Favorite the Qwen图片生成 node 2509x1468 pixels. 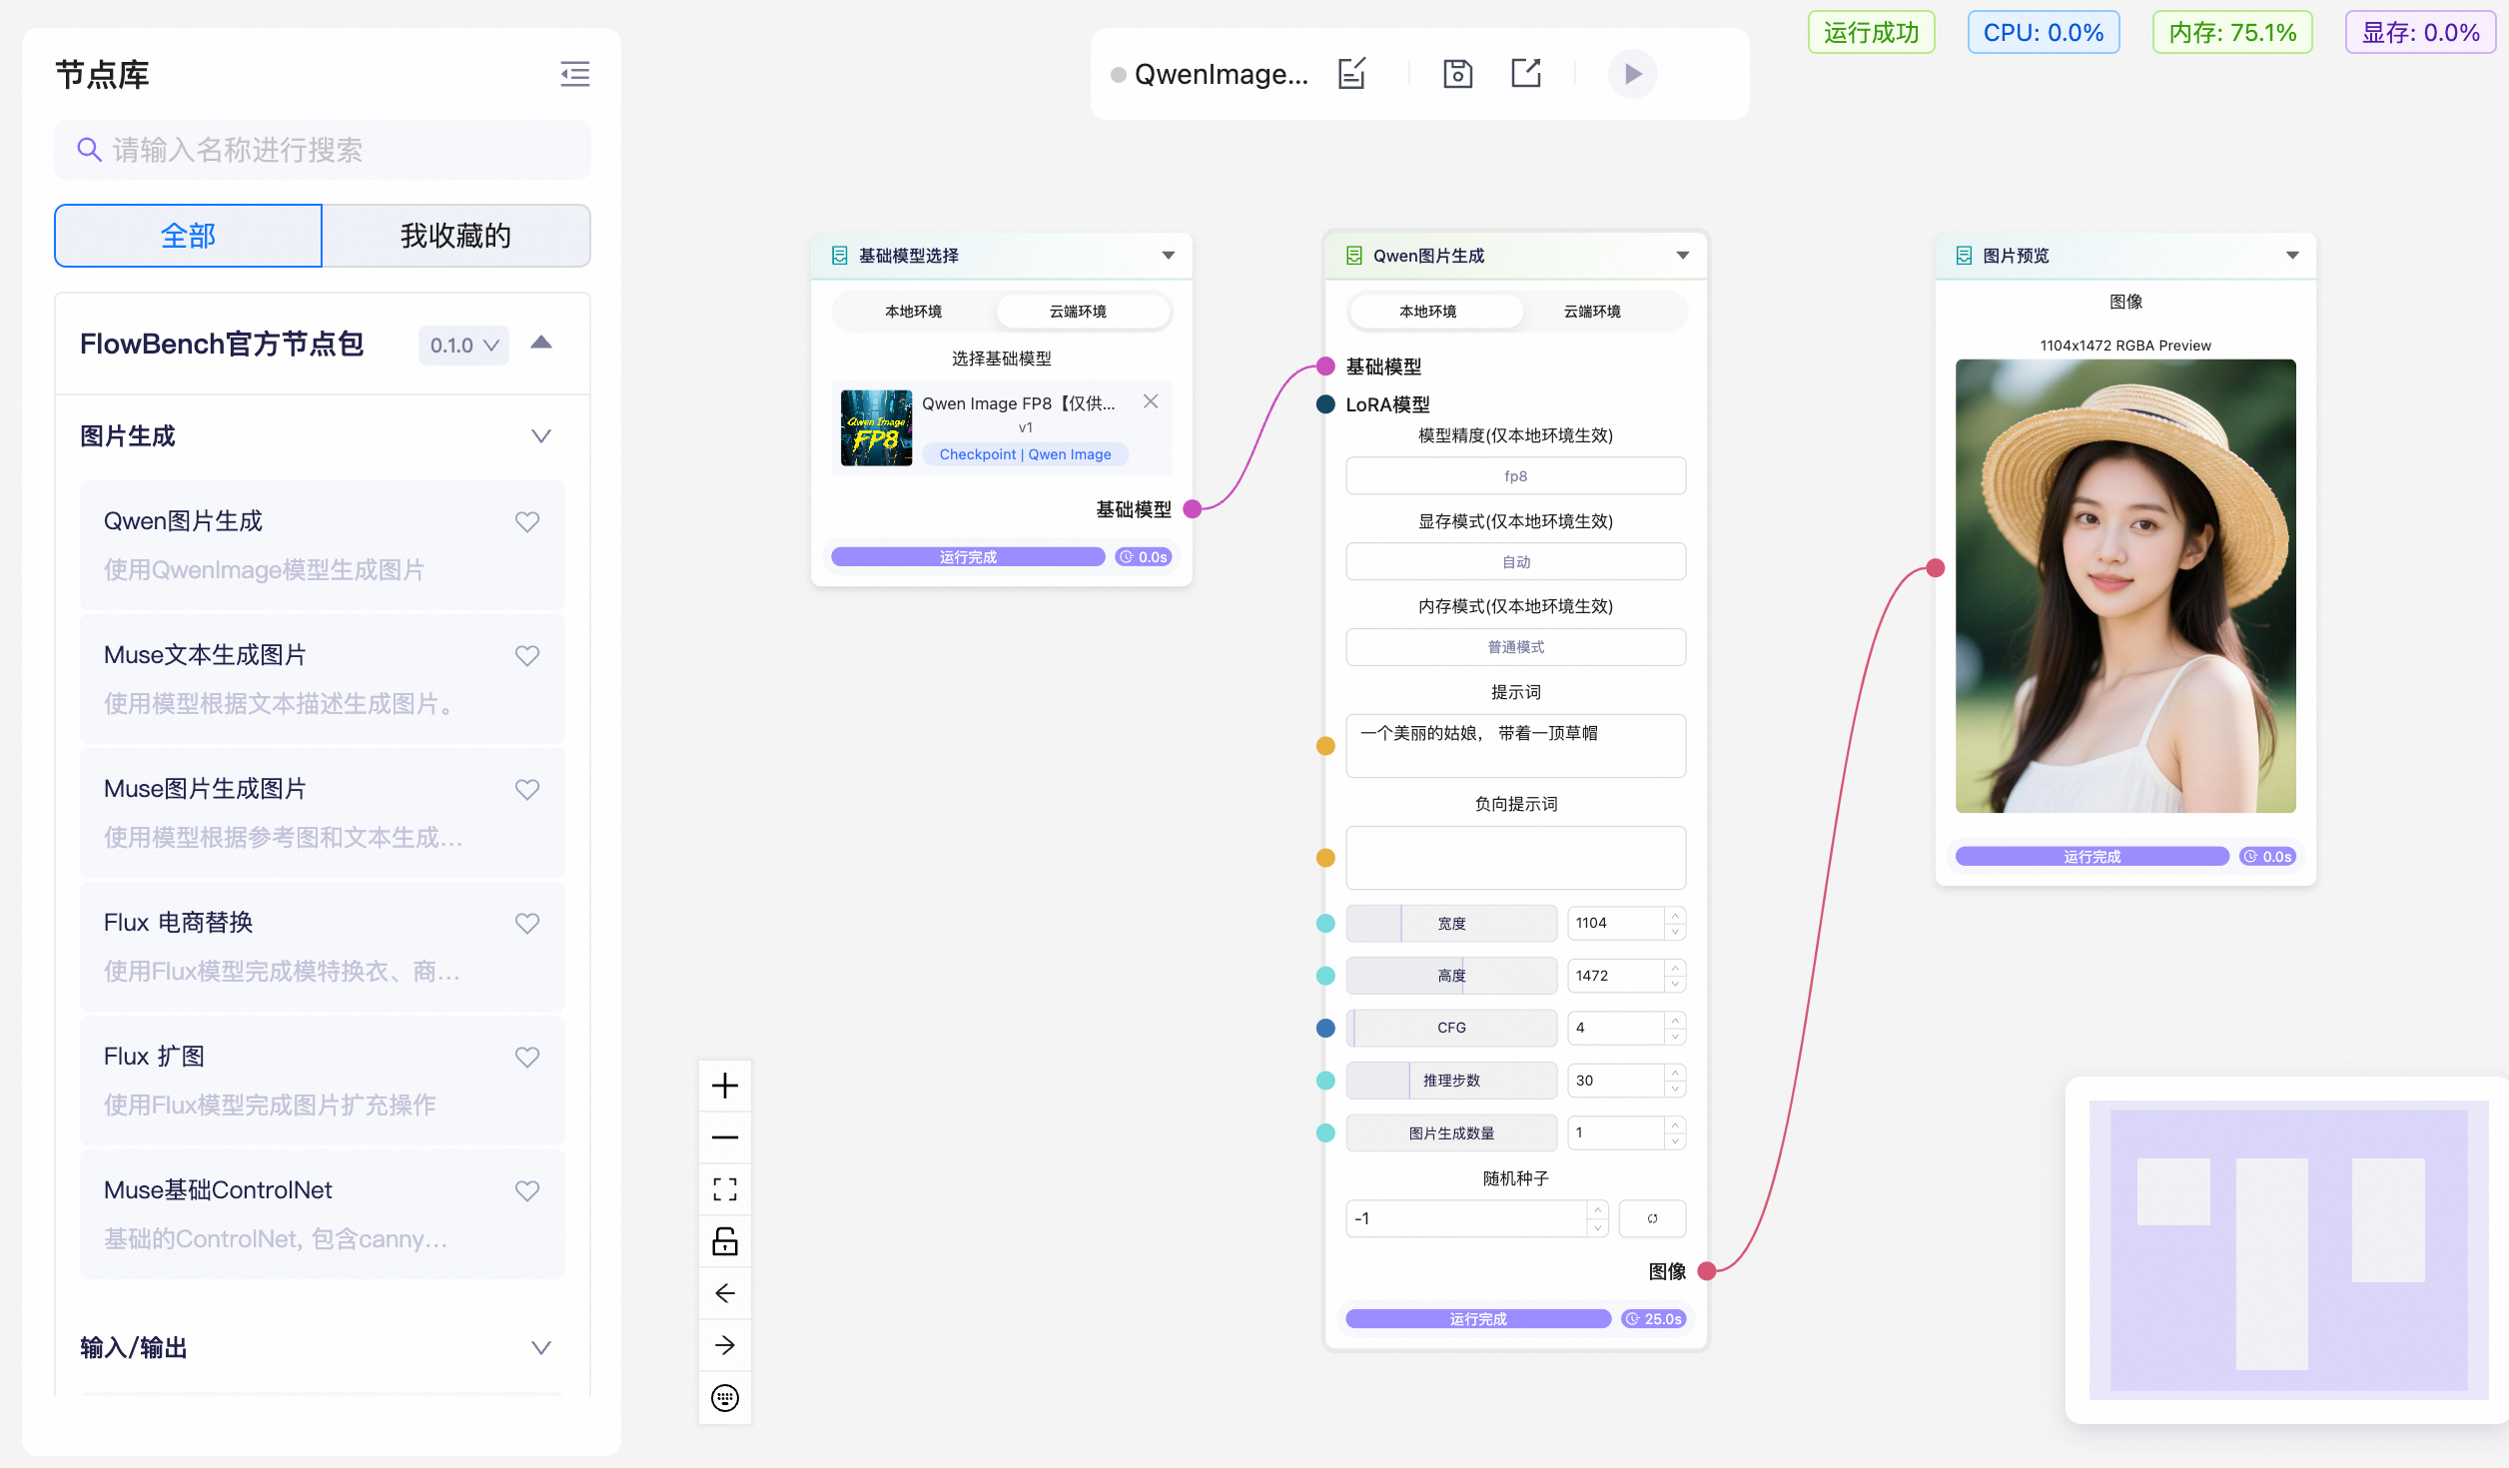pos(527,521)
